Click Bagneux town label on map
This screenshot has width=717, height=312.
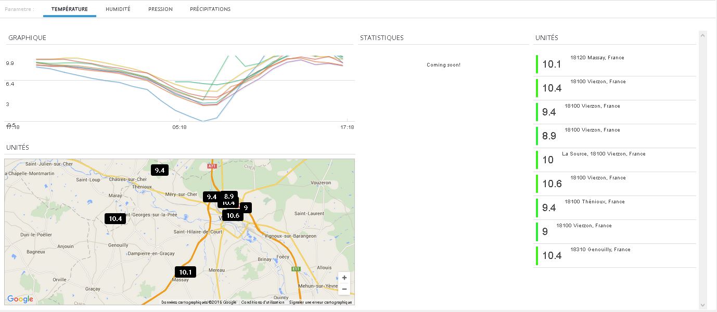pos(36,252)
